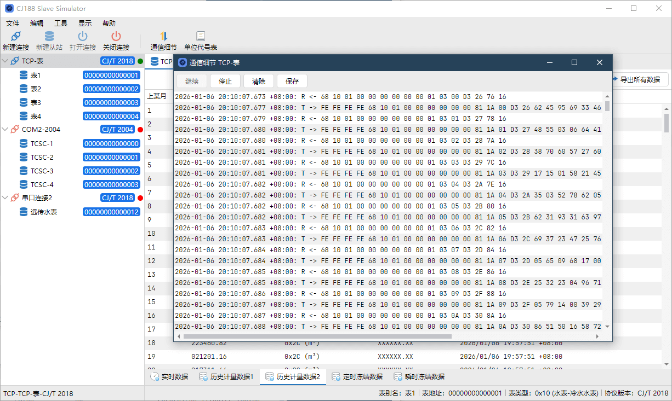The height and width of the screenshot is (401, 672).
Task: Open the Unit Code Table (单位代号表) icon
Action: pos(201,37)
